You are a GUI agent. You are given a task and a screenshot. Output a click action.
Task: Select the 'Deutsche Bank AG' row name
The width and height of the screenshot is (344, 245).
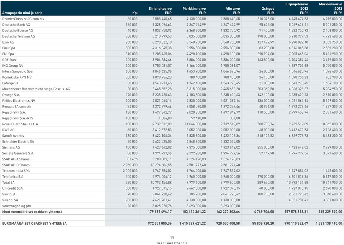pyautogui.click(x=16, y=25)
